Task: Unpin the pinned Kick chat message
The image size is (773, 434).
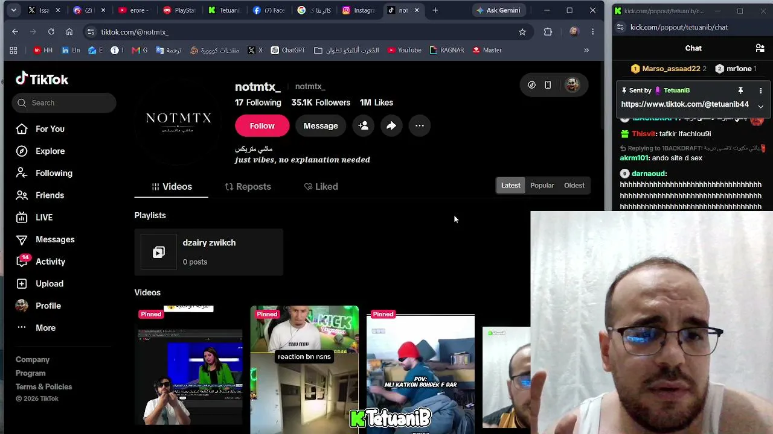Action: pyautogui.click(x=740, y=90)
